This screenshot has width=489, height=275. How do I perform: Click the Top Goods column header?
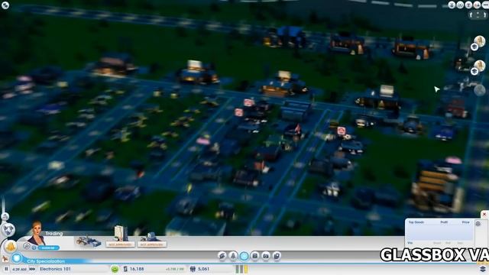click(416, 222)
